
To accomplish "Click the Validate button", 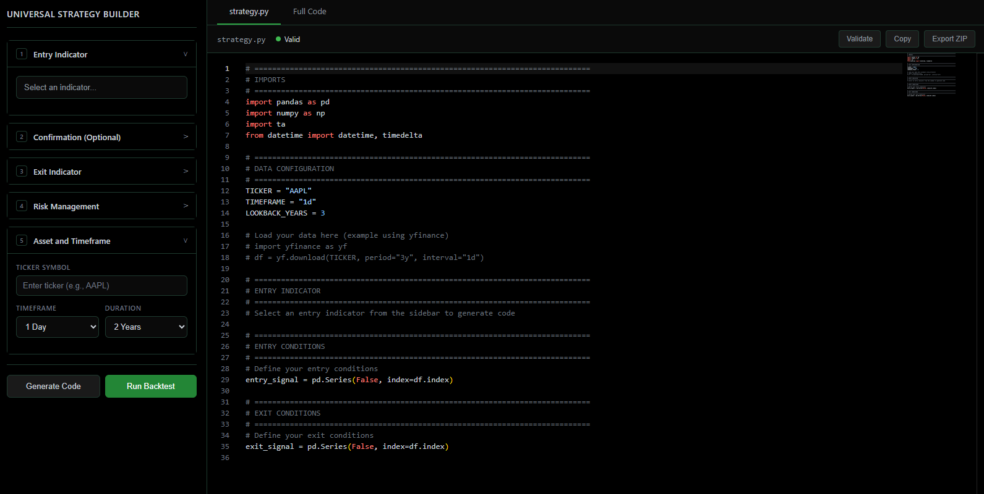I will click(x=860, y=39).
